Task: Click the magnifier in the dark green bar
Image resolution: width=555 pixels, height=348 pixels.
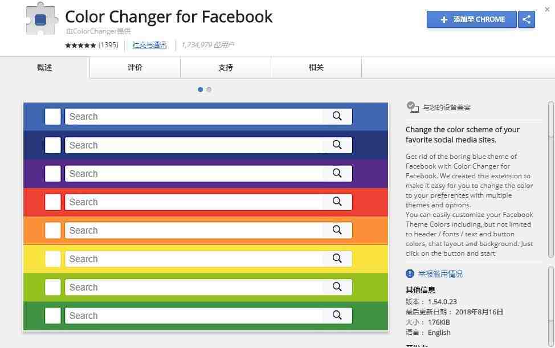Action: (337, 315)
